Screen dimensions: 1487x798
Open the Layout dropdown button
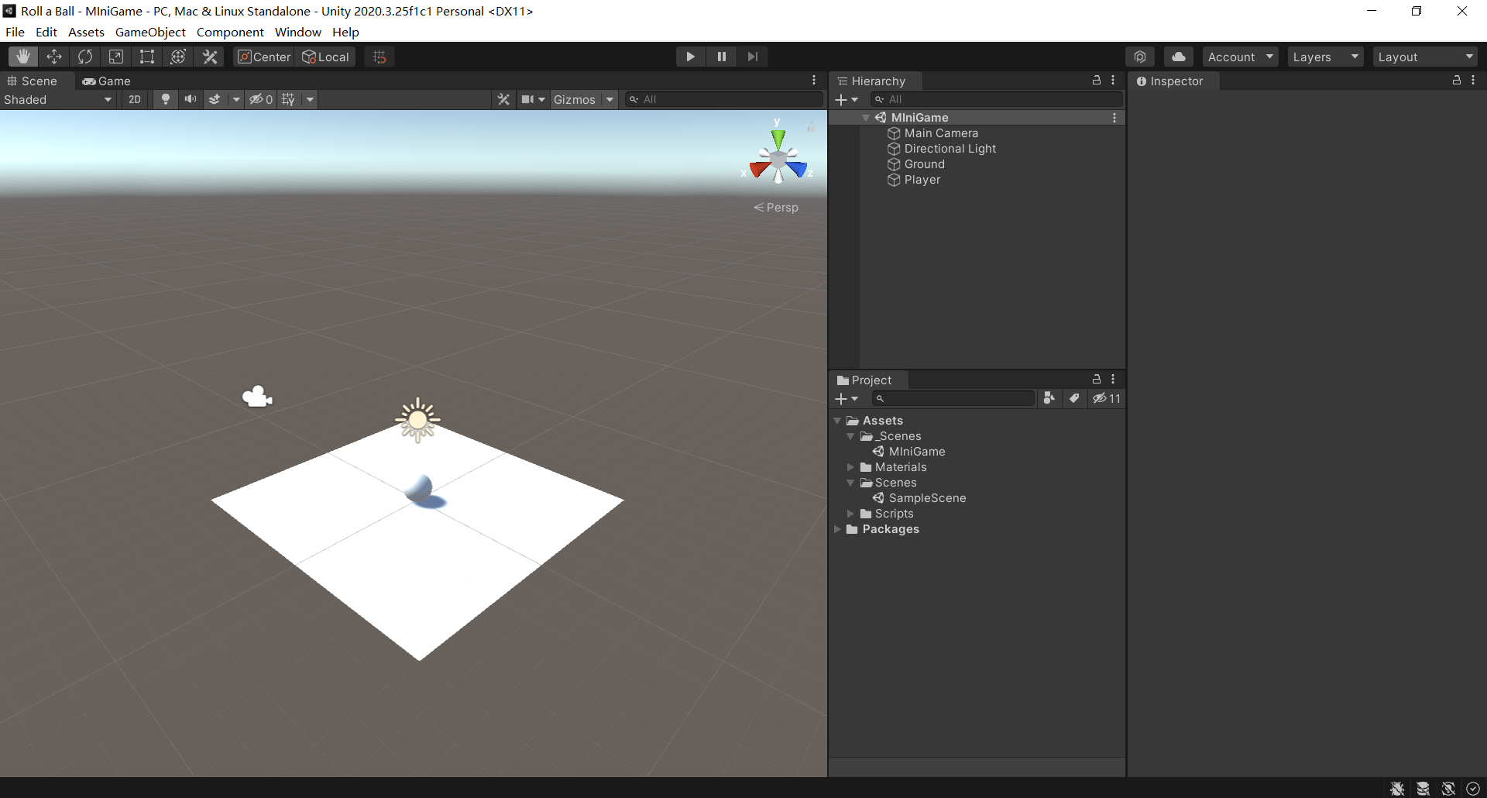(1425, 56)
